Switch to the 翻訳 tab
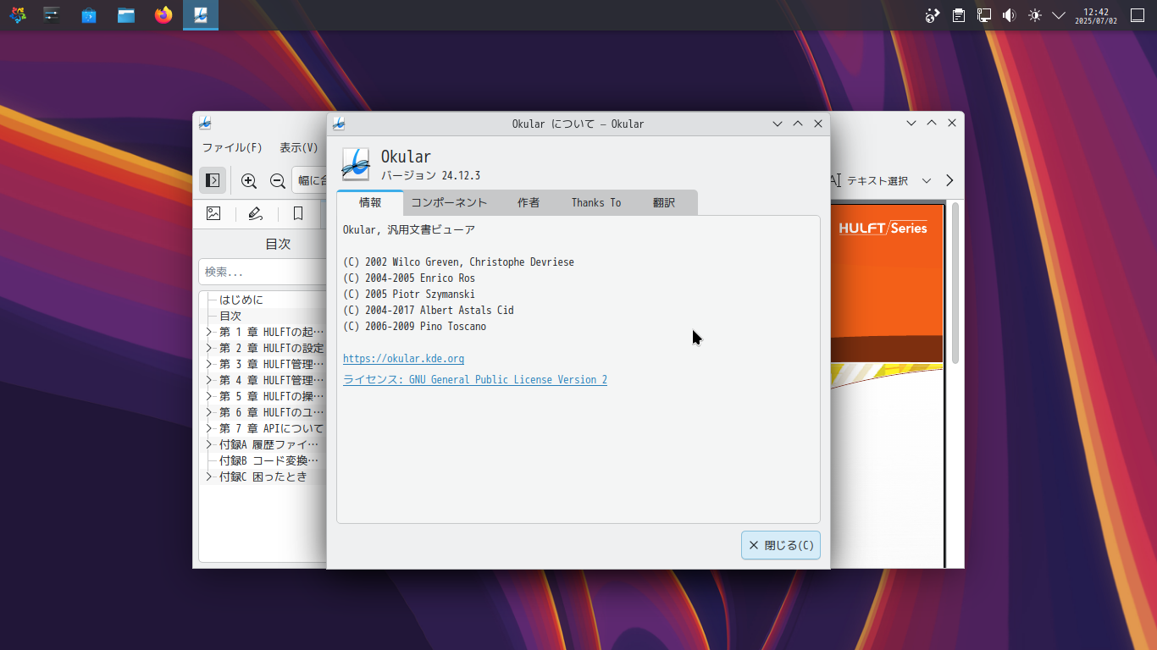Image resolution: width=1157 pixels, height=650 pixels. (x=664, y=203)
